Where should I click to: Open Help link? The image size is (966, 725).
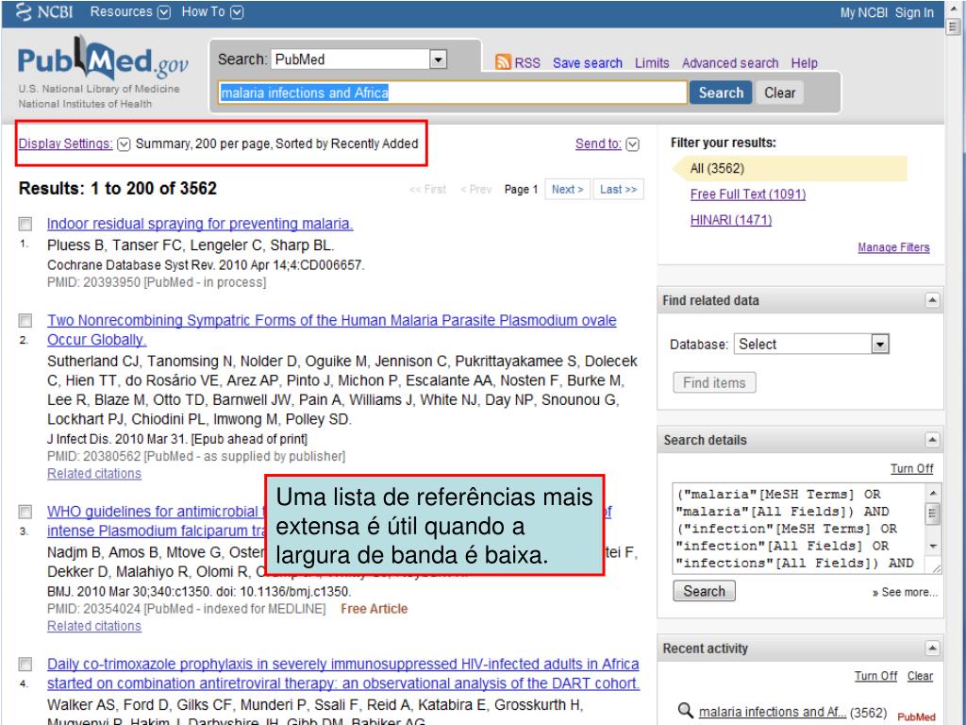pos(804,63)
